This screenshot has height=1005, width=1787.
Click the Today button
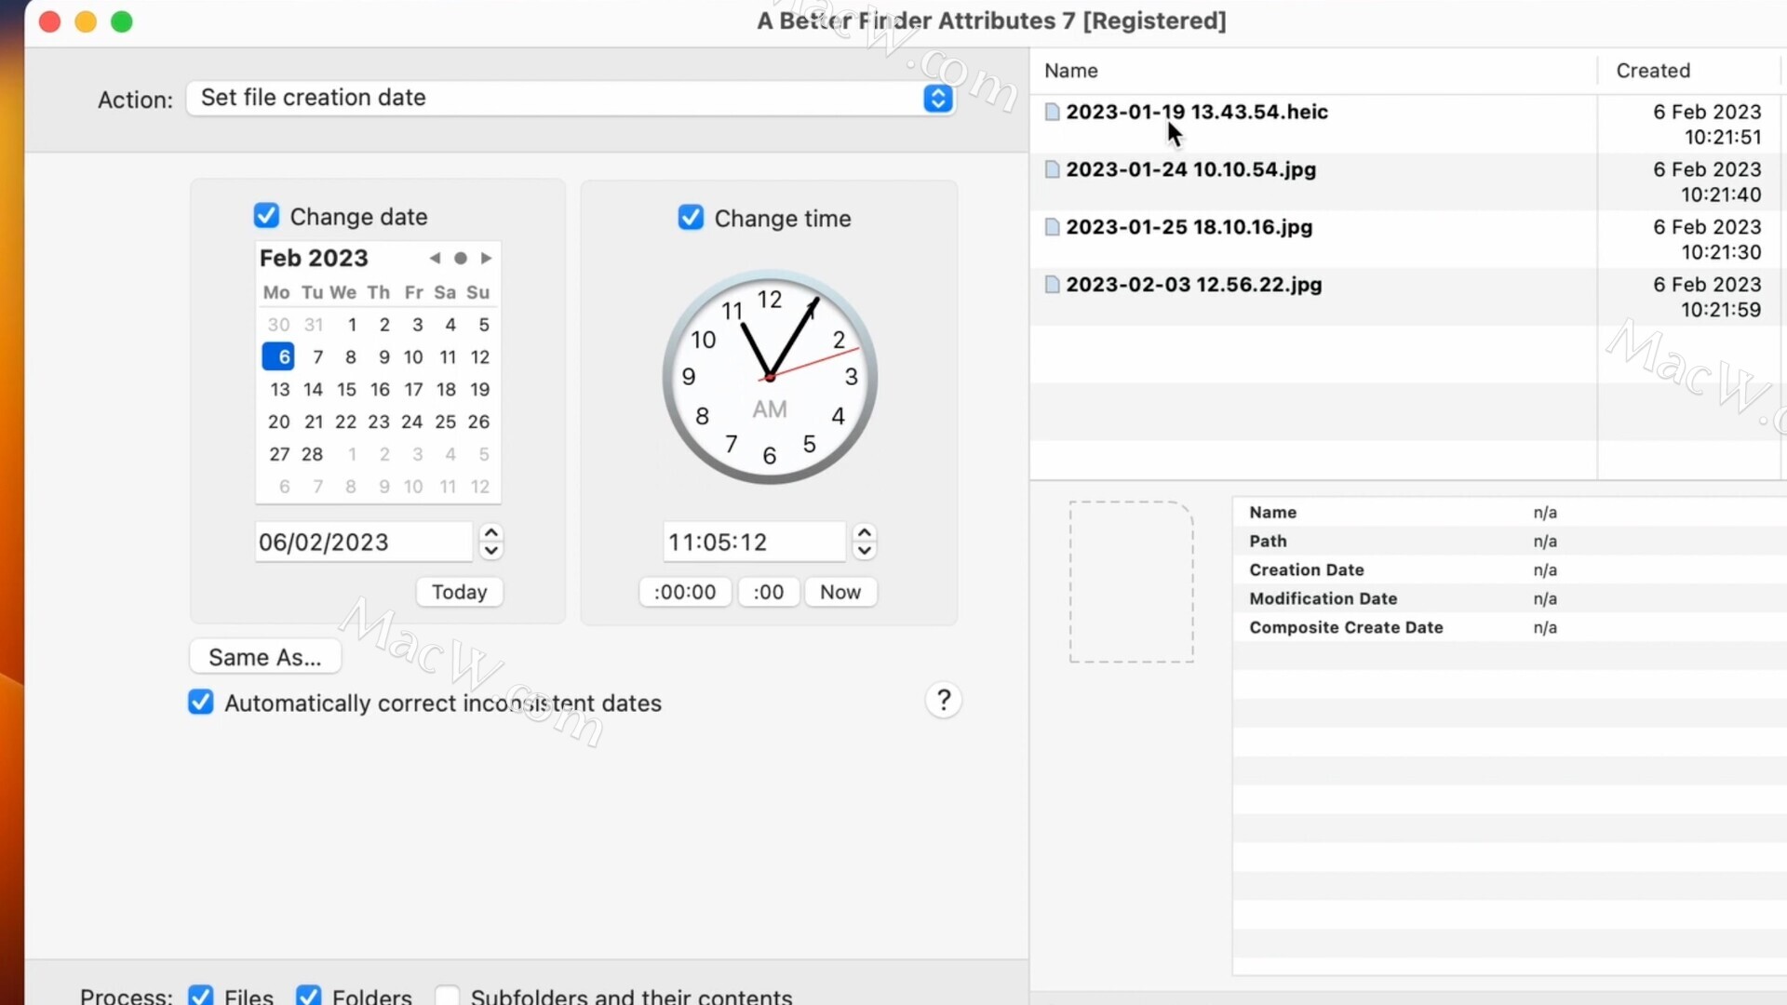tap(460, 592)
